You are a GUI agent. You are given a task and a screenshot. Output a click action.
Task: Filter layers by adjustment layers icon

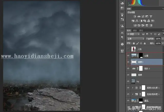point(147,34)
